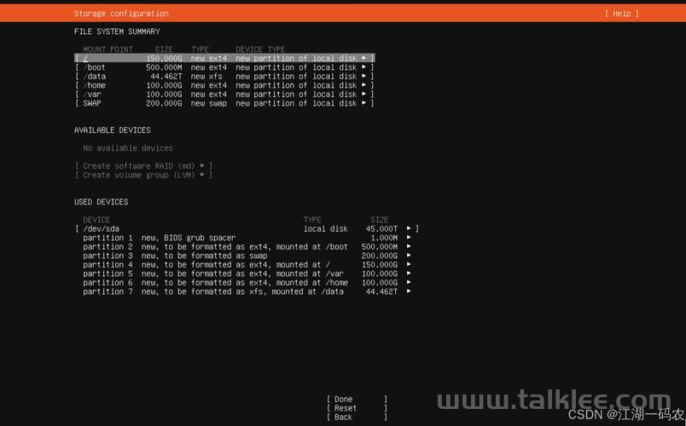Select partition 2 mounted at /boot
686x426 pixels.
[247, 246]
